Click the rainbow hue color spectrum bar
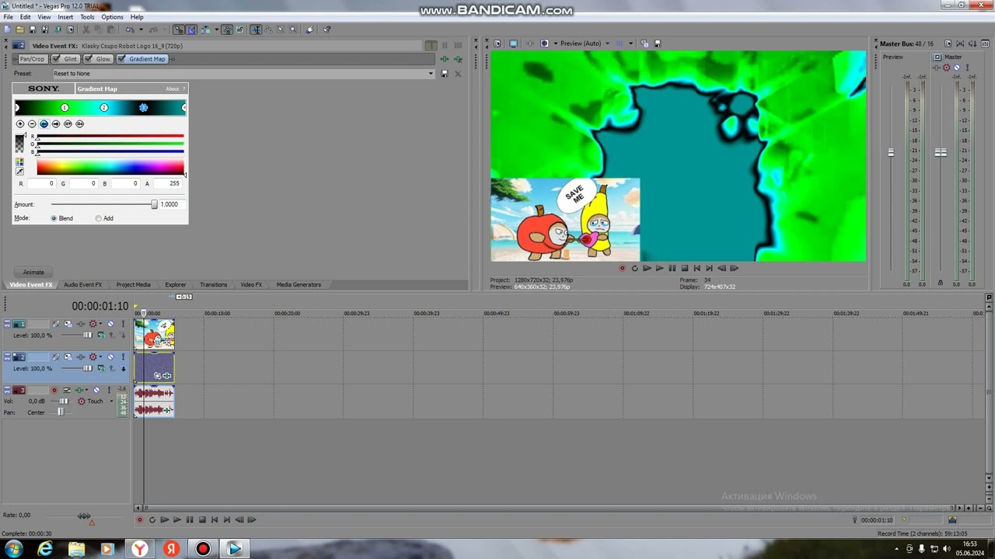The height and width of the screenshot is (559, 995). (x=110, y=168)
